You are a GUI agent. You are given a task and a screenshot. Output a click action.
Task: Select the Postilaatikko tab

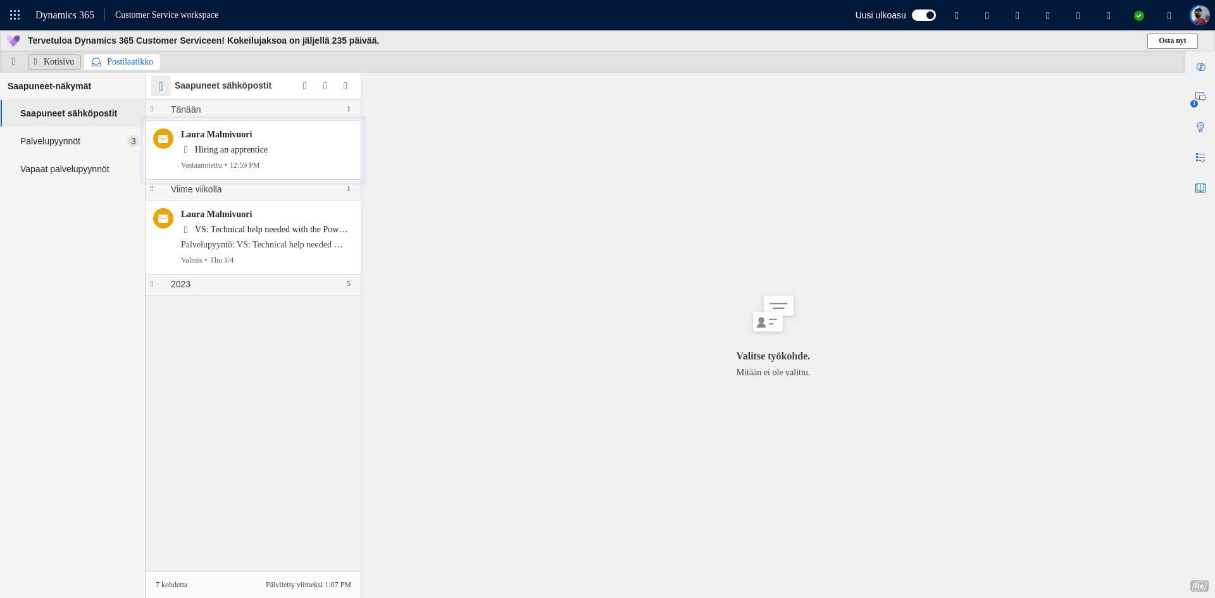tap(122, 62)
